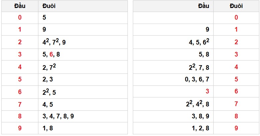The height and width of the screenshot is (136, 260).
Task: Select the "2, 3" cell in the left table
Action: pyautogui.click(x=48, y=79)
